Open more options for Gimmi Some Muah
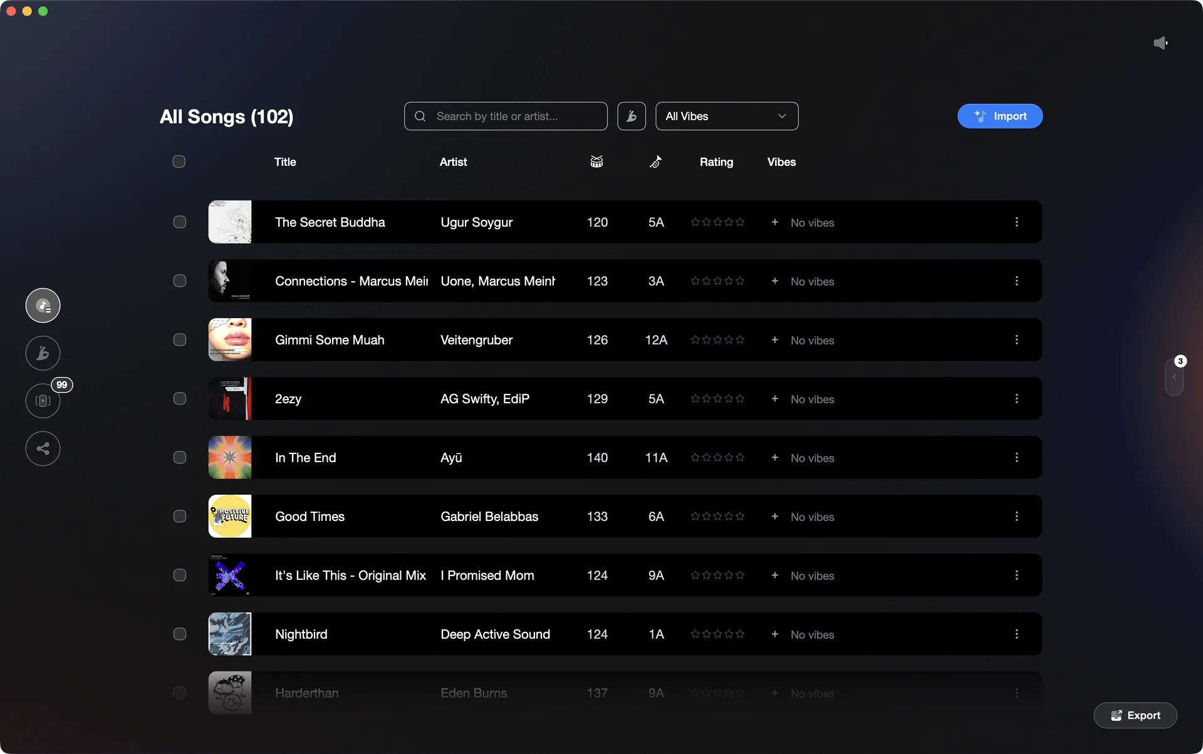 click(1016, 339)
